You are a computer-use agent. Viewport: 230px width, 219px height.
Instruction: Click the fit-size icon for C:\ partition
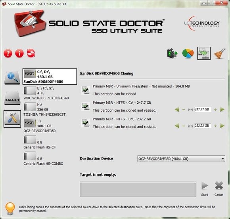pos(190,109)
